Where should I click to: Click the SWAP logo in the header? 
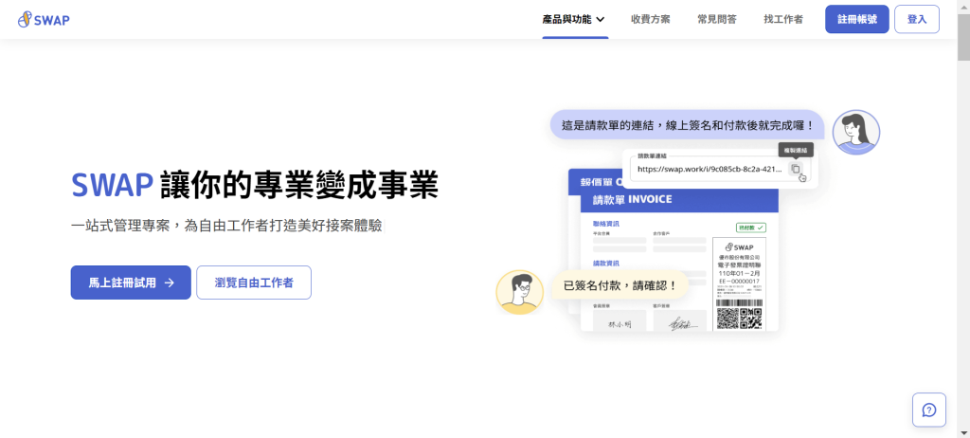(x=44, y=19)
